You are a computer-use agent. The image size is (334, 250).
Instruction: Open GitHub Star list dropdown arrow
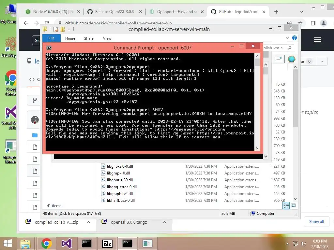[x=322, y=62]
